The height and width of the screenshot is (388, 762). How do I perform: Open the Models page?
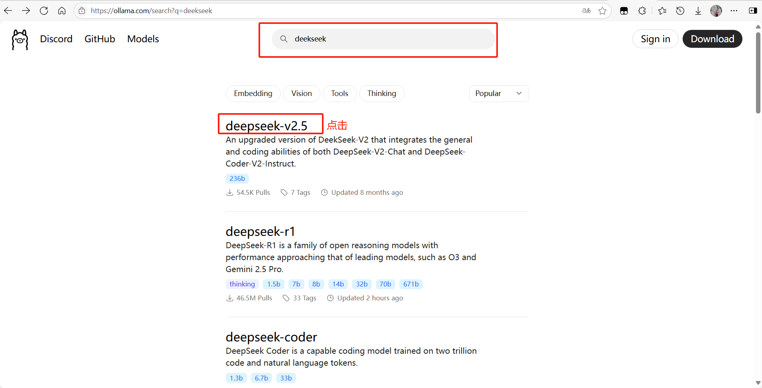click(x=143, y=39)
